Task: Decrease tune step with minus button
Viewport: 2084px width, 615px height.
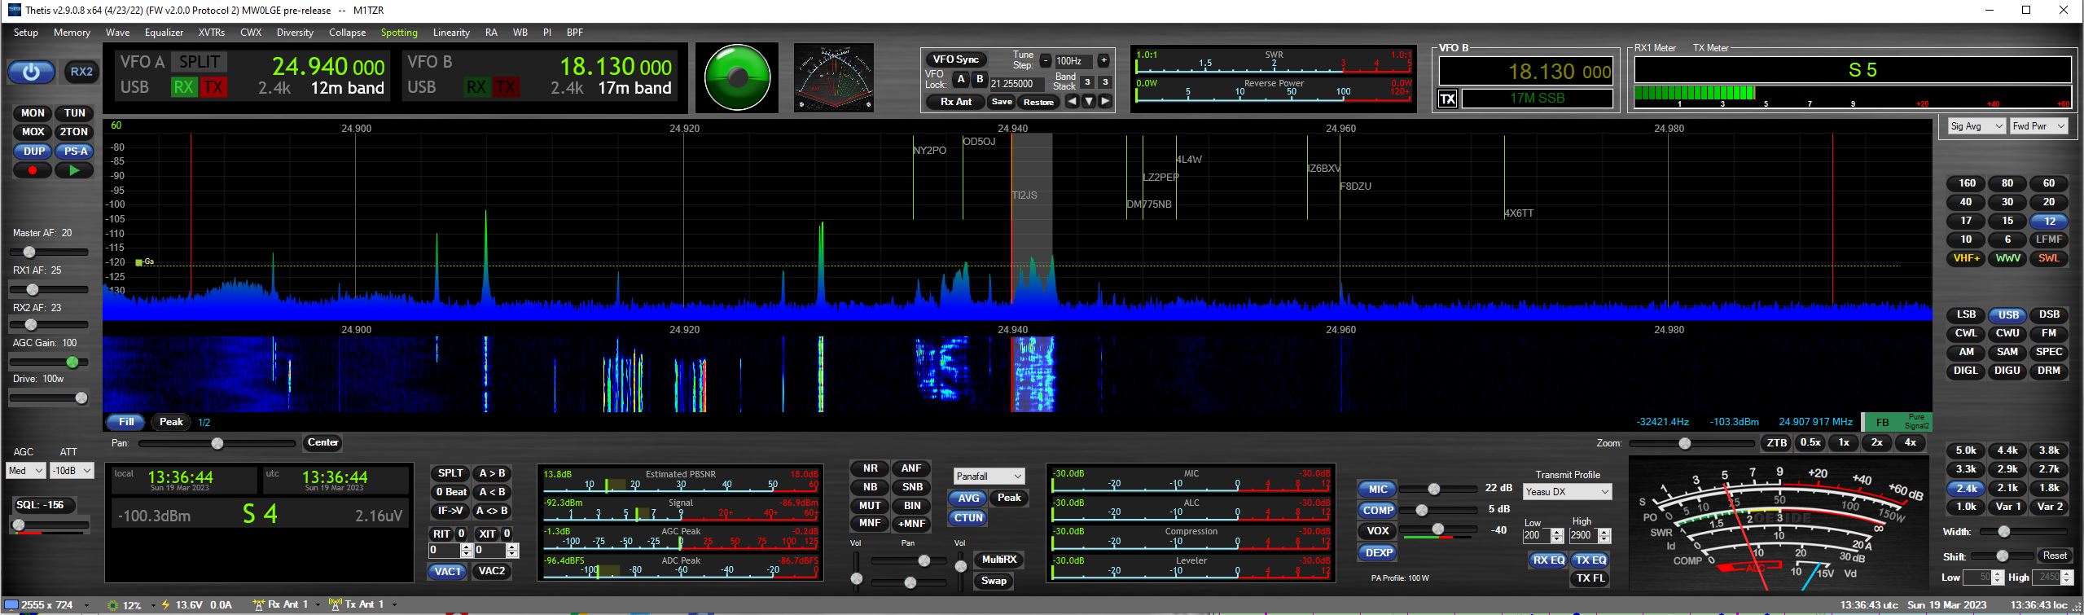Action: click(1046, 60)
